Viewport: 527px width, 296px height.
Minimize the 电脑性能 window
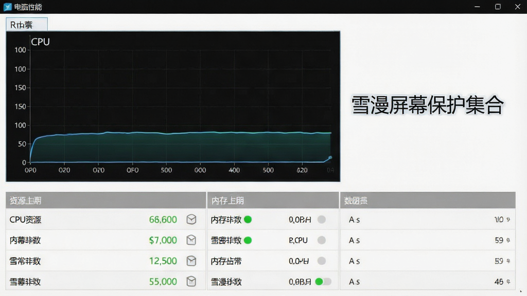click(477, 7)
